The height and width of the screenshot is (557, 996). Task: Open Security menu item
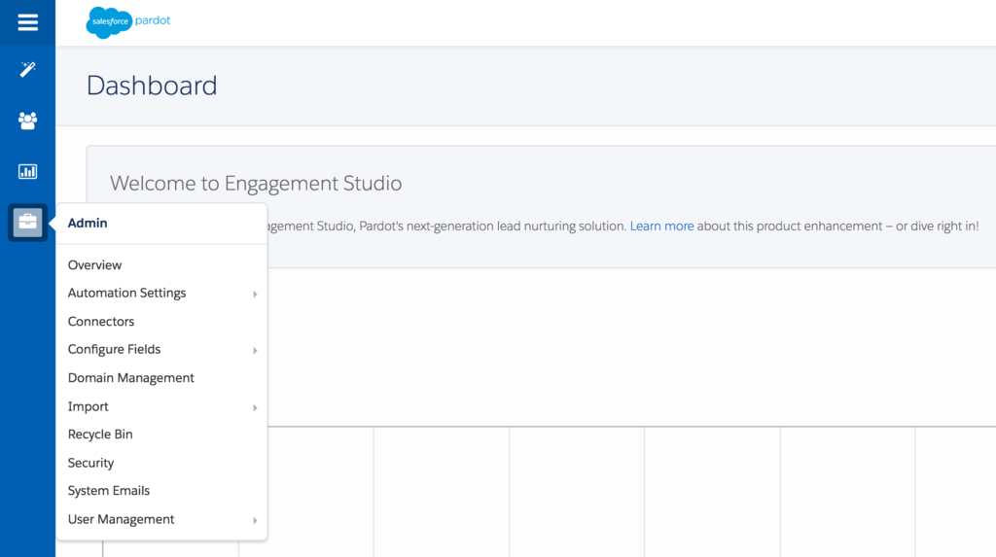coord(90,463)
